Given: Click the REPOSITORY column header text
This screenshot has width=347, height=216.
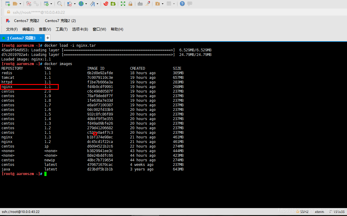Looking at the screenshot, I should (x=12, y=68).
